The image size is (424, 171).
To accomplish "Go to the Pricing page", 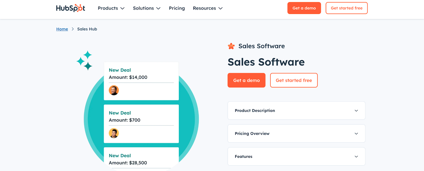I will (177, 8).
